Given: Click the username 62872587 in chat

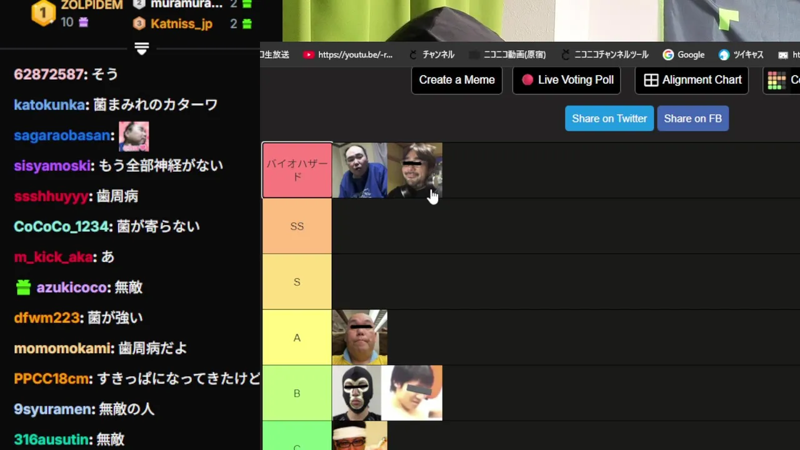Looking at the screenshot, I should tap(49, 74).
